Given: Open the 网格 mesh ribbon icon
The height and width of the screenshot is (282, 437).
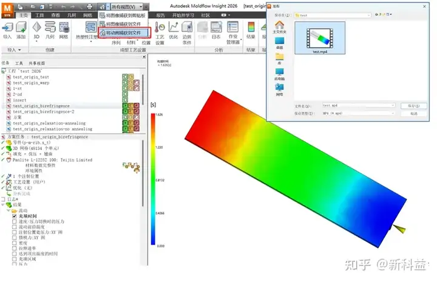Looking at the screenshot, I should click(x=64, y=27).
